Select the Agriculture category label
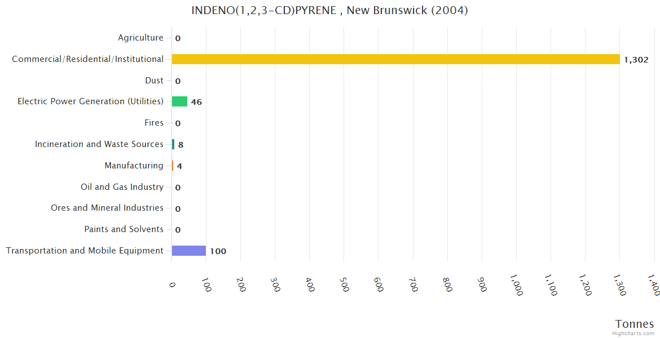 click(x=140, y=38)
